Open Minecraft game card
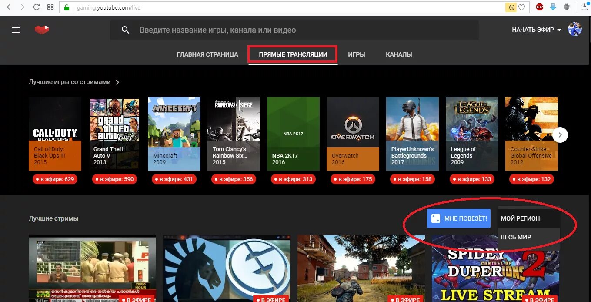Screen dimensions: 591x302 pos(174,134)
